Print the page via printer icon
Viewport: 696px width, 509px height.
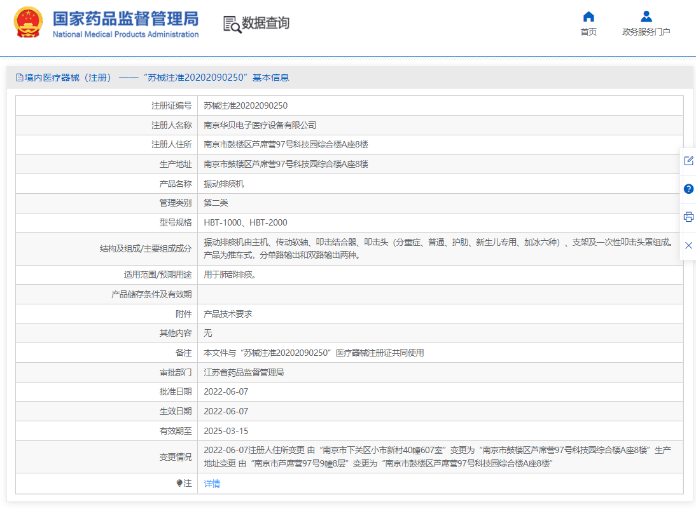688,217
